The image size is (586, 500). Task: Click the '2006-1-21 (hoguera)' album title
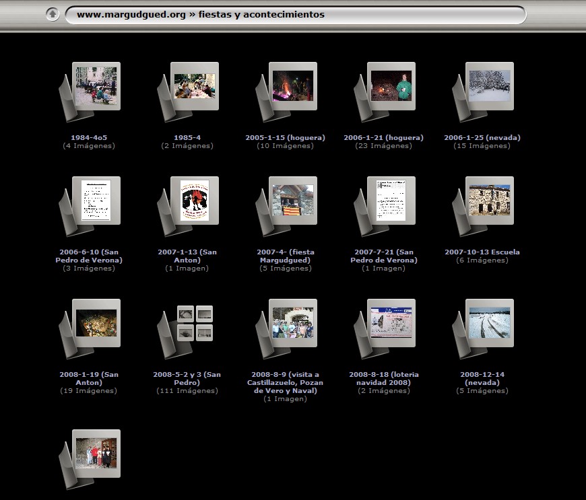(383, 138)
